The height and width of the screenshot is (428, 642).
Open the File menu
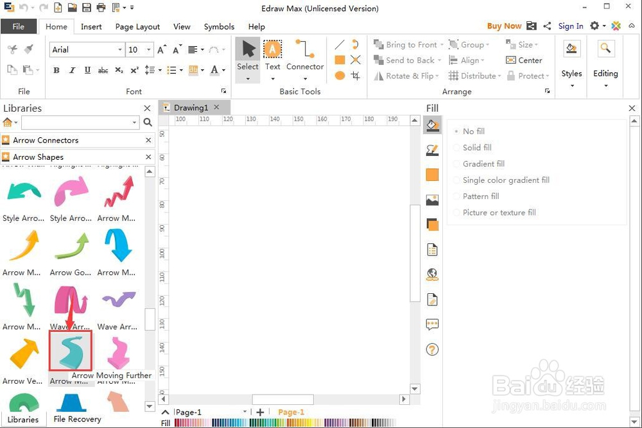tap(19, 26)
